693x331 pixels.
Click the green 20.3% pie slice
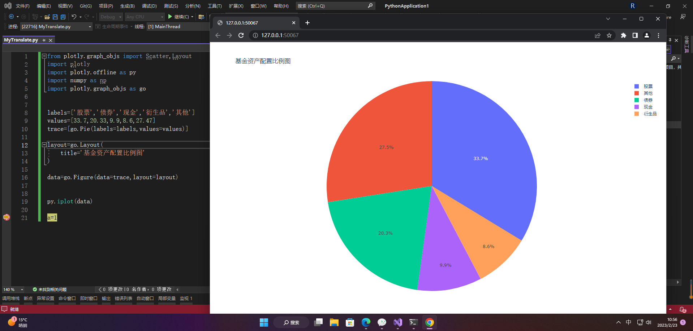[x=386, y=233]
